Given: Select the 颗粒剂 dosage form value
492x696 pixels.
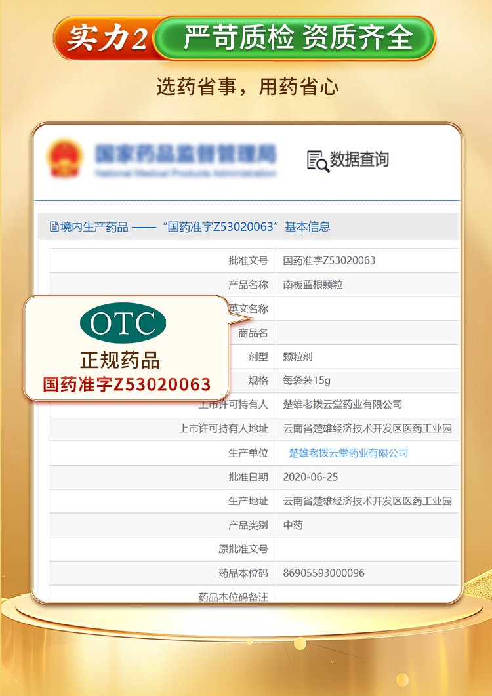Looking at the screenshot, I should pyautogui.click(x=298, y=357).
